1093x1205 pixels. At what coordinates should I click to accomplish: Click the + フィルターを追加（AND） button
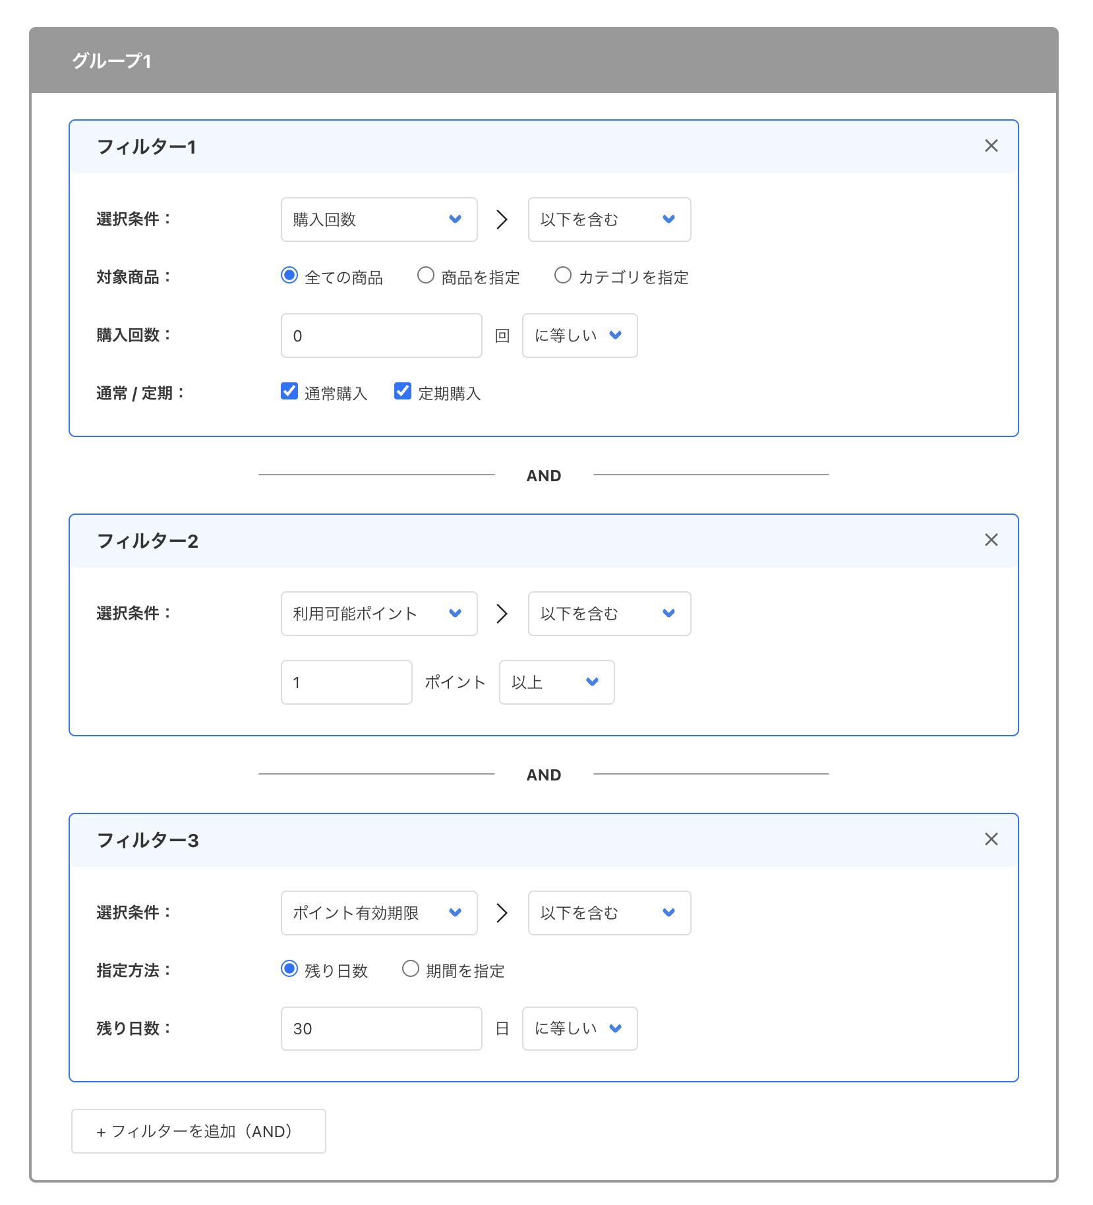[198, 1131]
